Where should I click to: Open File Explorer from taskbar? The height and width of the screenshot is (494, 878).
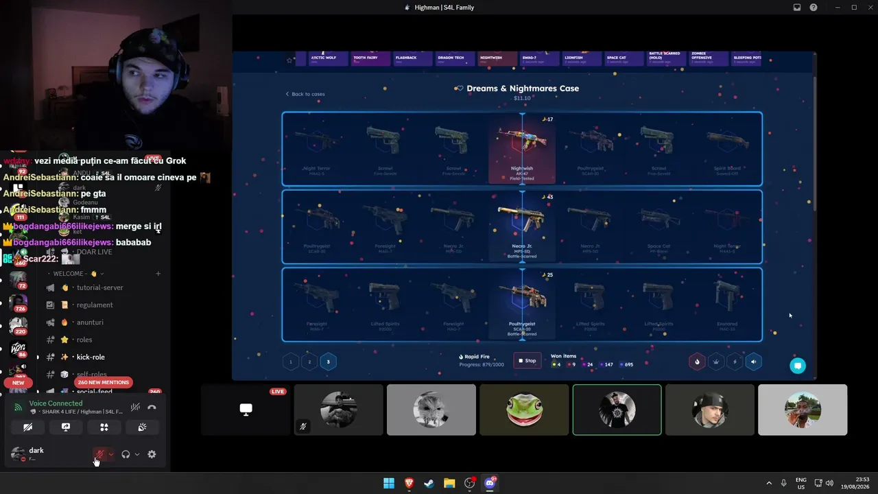pyautogui.click(x=449, y=483)
